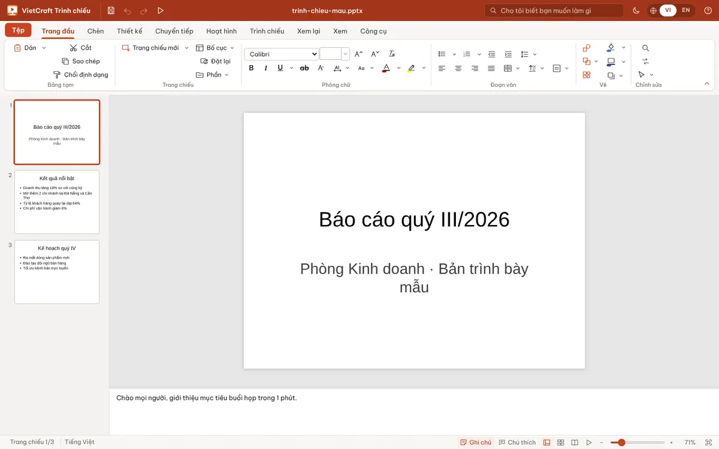Open the Xem lại tab

coord(309,31)
